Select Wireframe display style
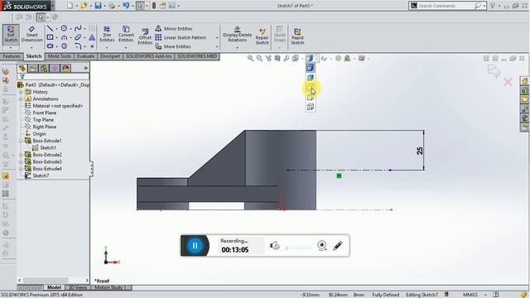The height and width of the screenshot is (298, 530). [x=310, y=107]
